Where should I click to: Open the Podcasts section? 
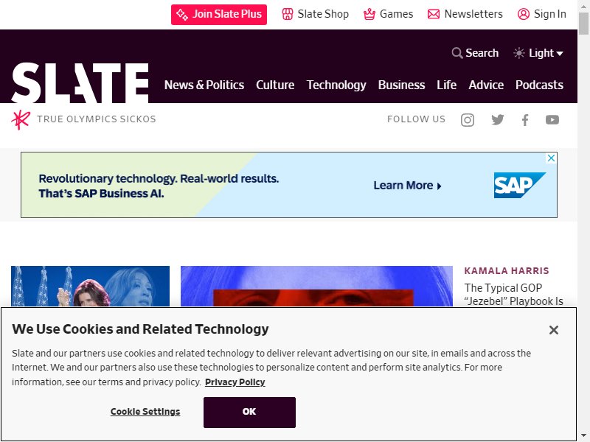[x=539, y=85]
